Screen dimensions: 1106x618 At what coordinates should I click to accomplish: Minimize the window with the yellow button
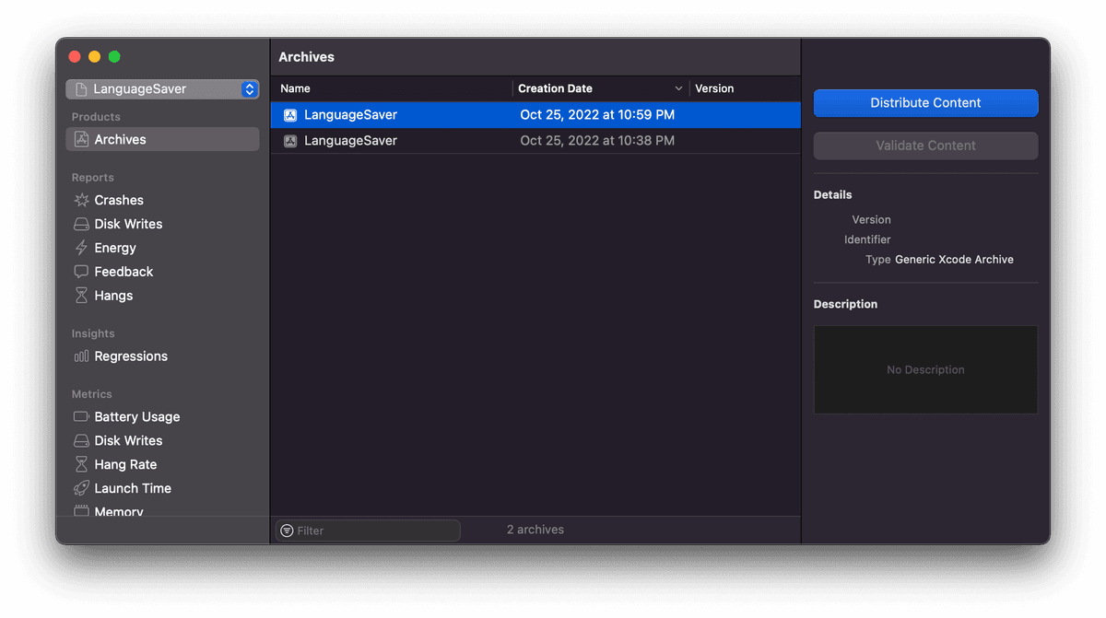pyautogui.click(x=94, y=57)
